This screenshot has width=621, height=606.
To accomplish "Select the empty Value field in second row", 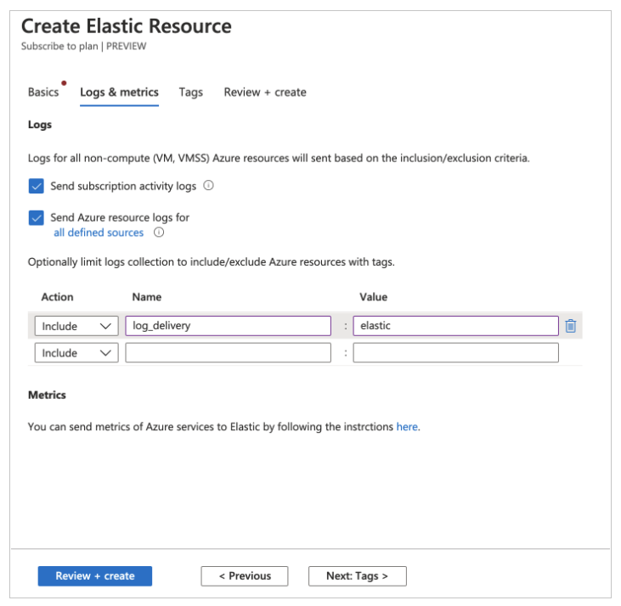I will click(455, 353).
